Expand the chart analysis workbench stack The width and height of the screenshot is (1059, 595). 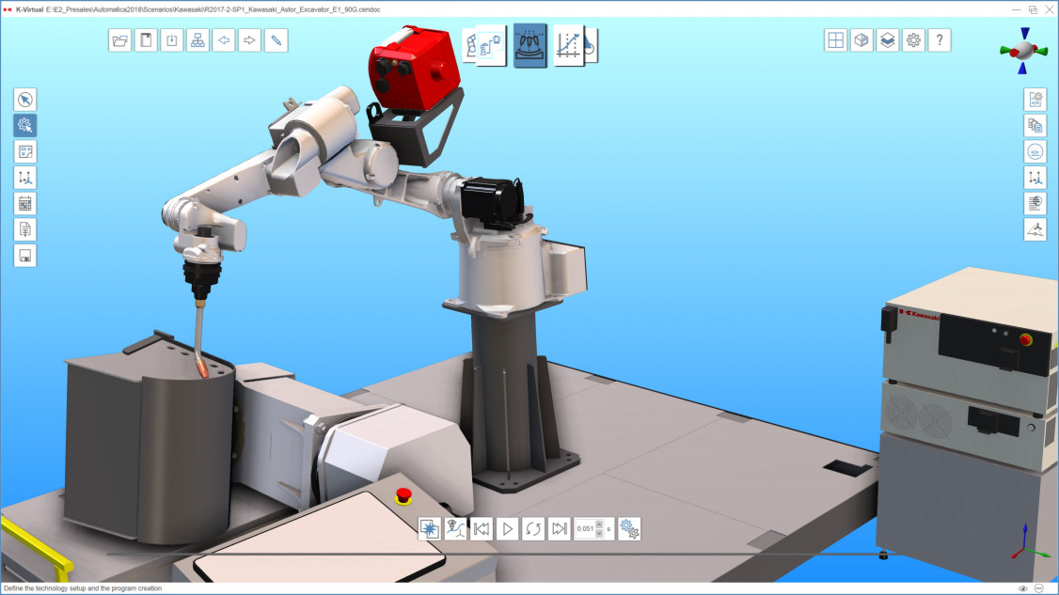(572, 45)
